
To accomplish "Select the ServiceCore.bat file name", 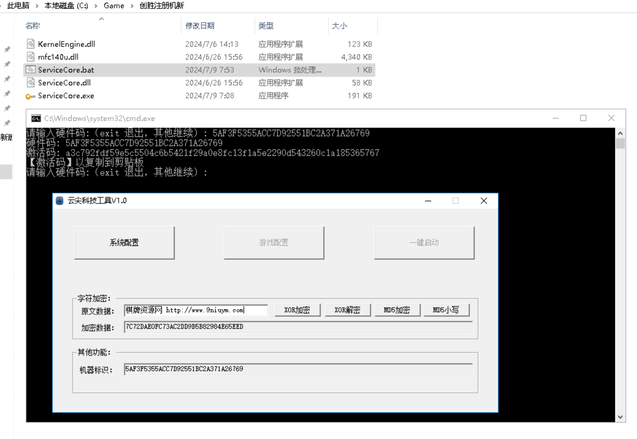I will coord(66,70).
